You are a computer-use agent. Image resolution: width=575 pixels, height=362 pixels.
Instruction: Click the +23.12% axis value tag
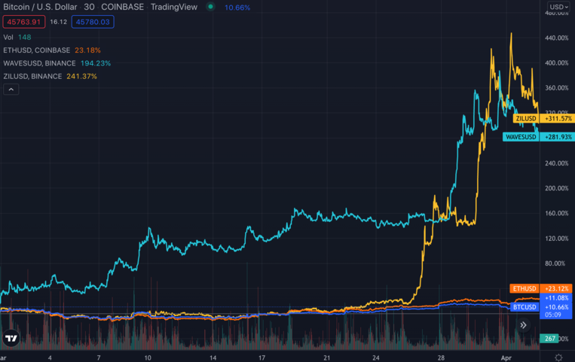[556, 289]
